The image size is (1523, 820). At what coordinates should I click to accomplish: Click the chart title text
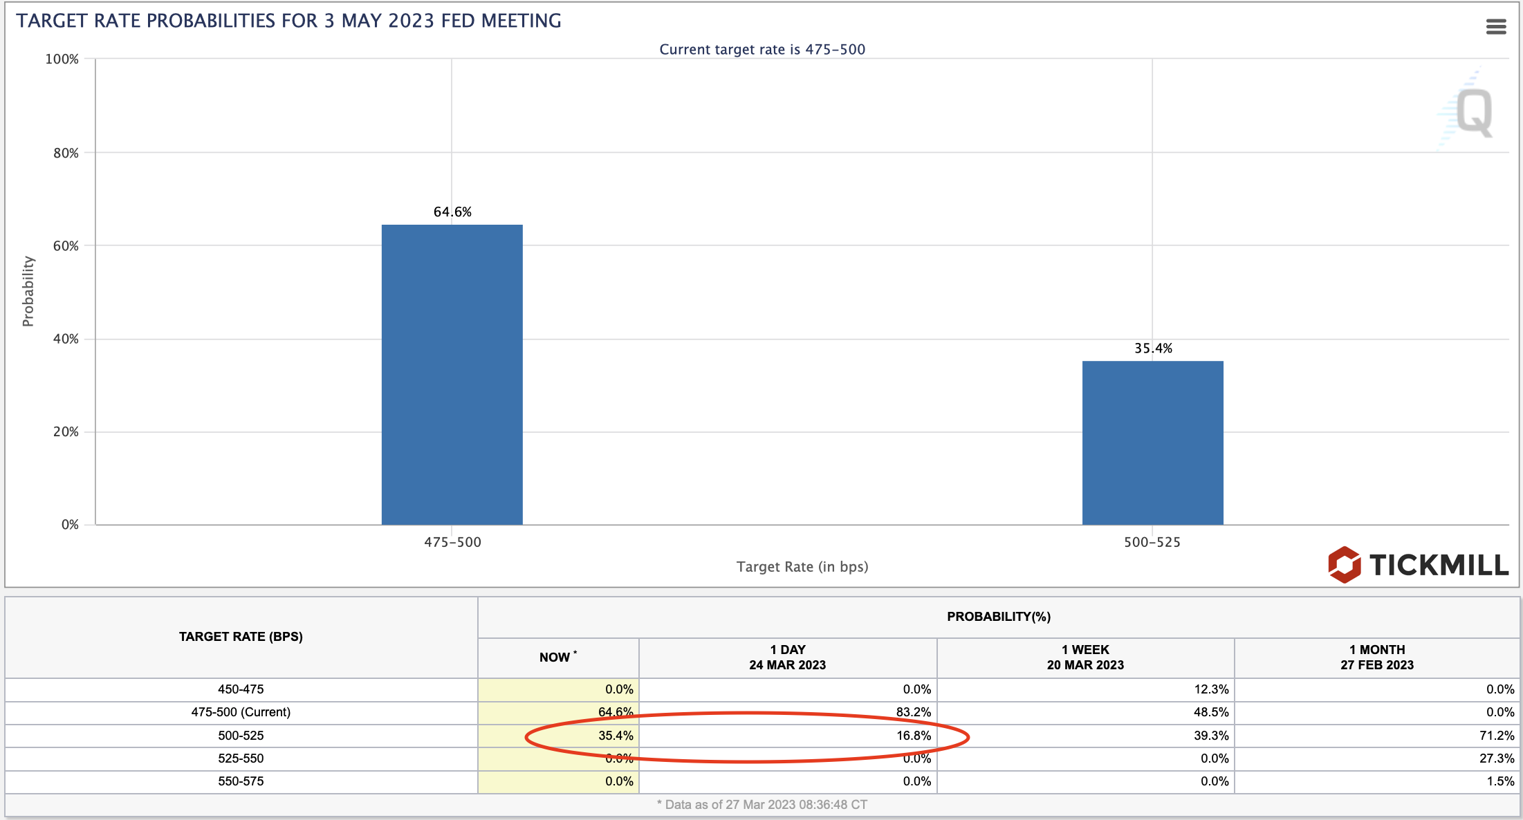pos(288,21)
